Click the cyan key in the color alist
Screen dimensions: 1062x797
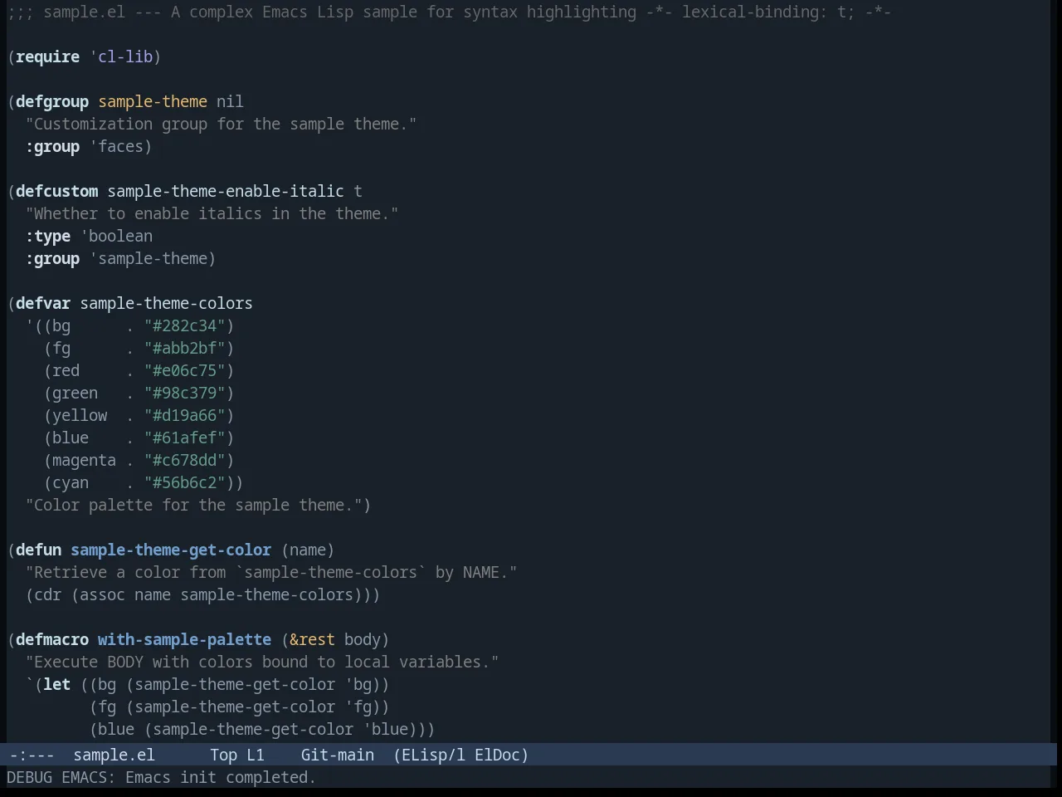[71, 482]
